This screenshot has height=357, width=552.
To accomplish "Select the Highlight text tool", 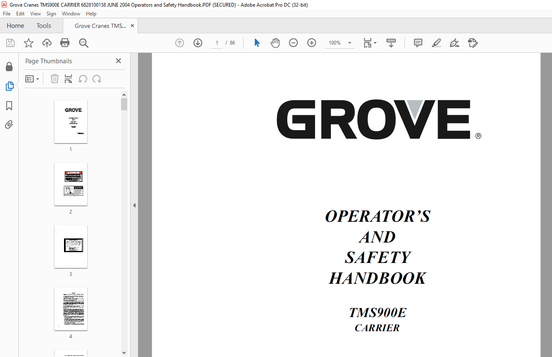I will [436, 43].
